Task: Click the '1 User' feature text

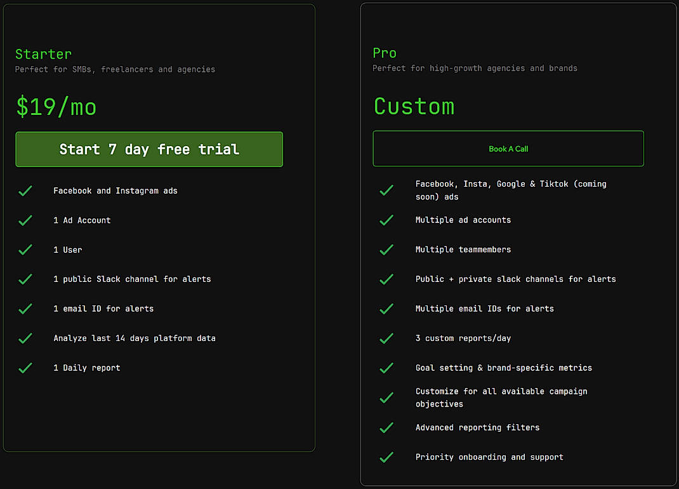Action: coord(68,250)
